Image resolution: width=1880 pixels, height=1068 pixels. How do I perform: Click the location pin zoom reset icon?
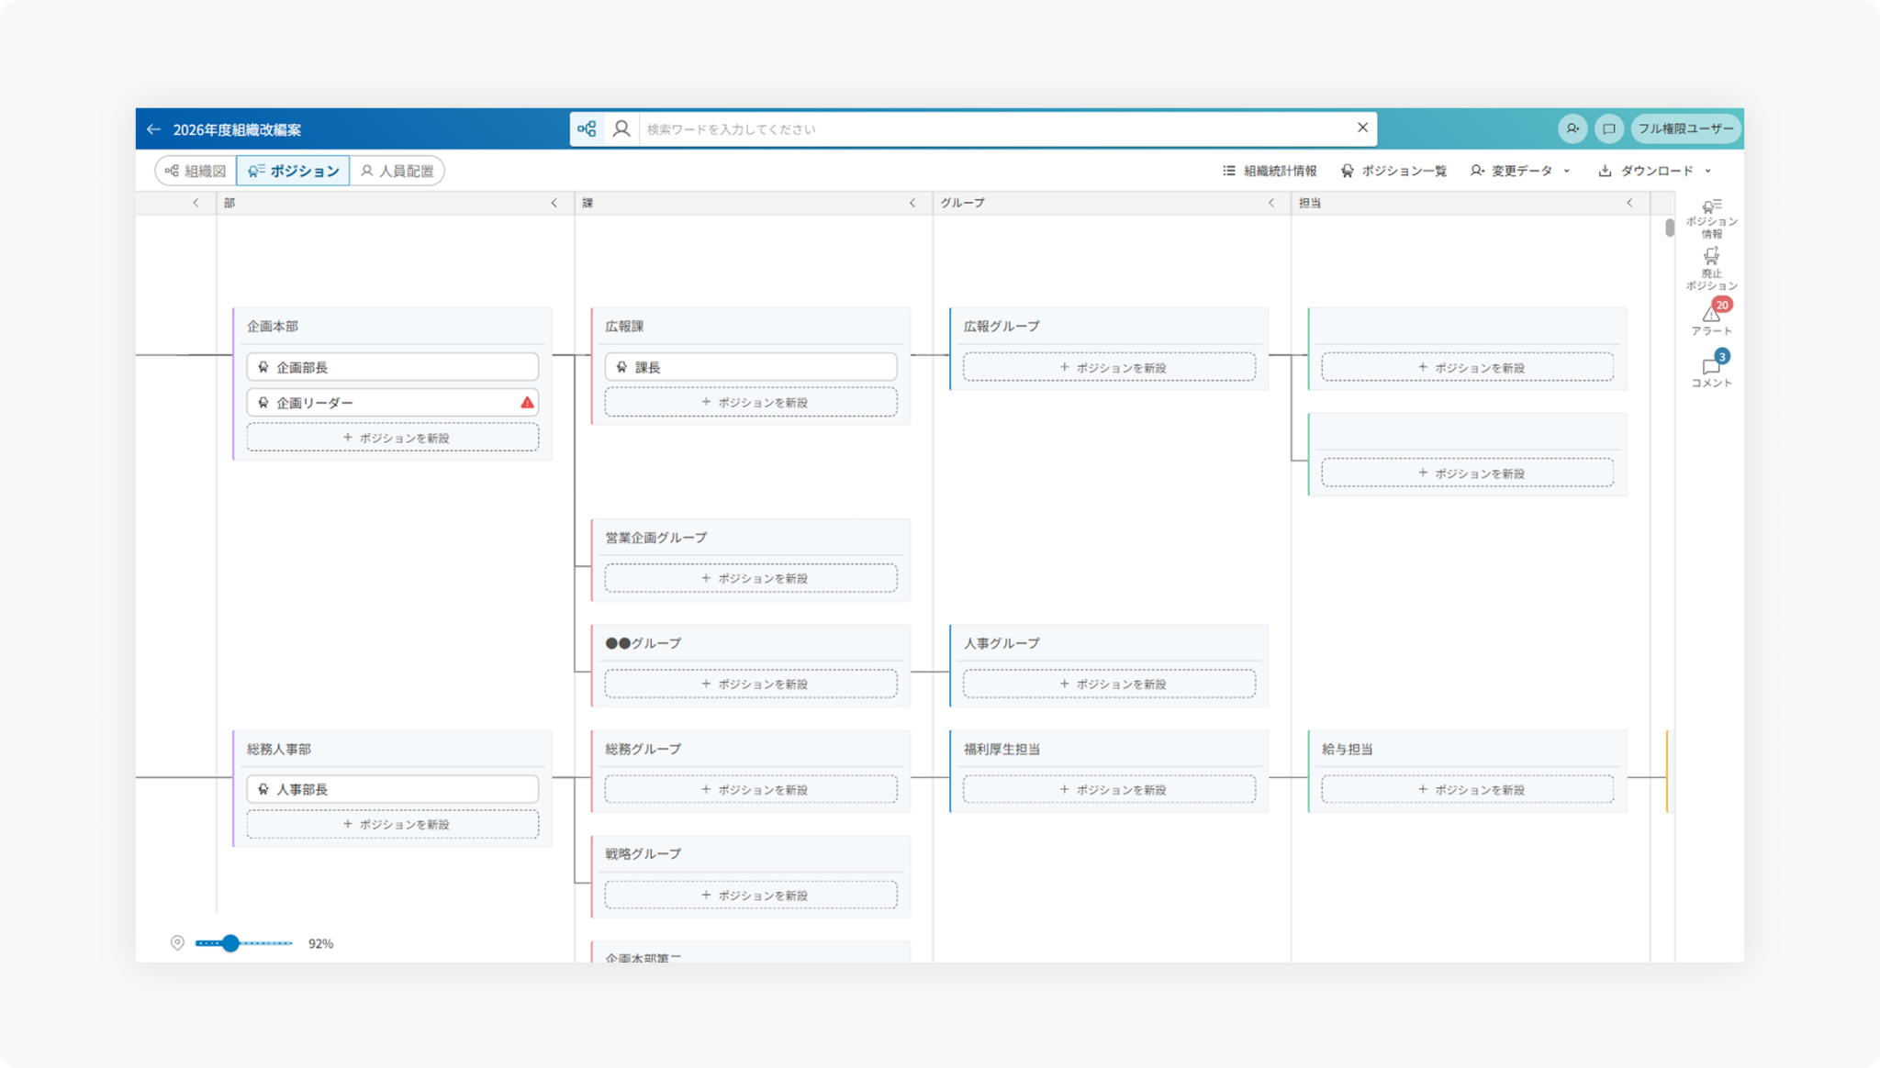tap(177, 943)
